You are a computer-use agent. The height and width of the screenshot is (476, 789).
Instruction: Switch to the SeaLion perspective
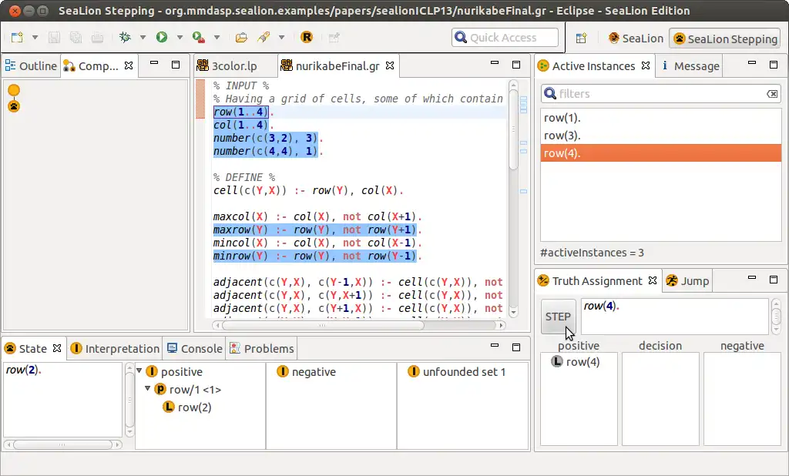click(x=636, y=39)
